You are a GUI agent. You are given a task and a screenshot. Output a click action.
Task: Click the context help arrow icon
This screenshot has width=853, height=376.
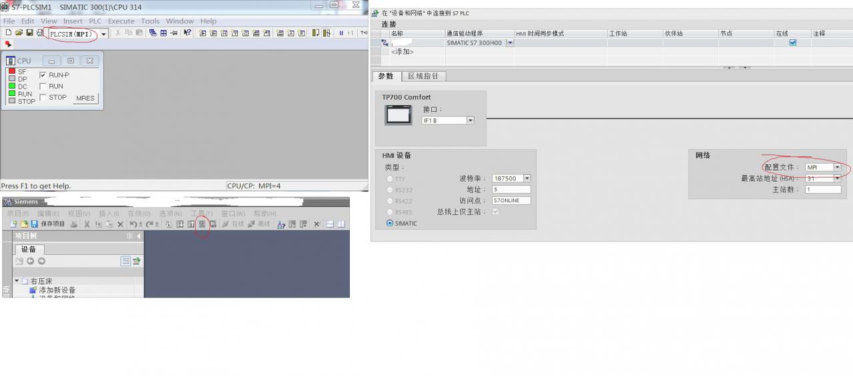(187, 33)
